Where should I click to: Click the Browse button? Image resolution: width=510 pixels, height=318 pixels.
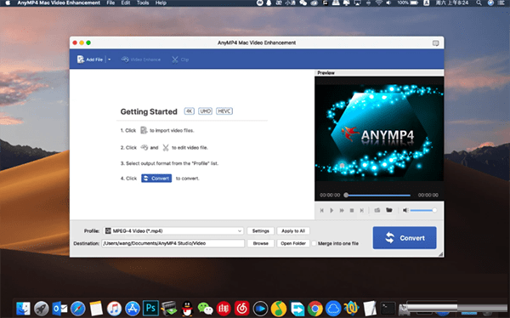click(x=261, y=243)
